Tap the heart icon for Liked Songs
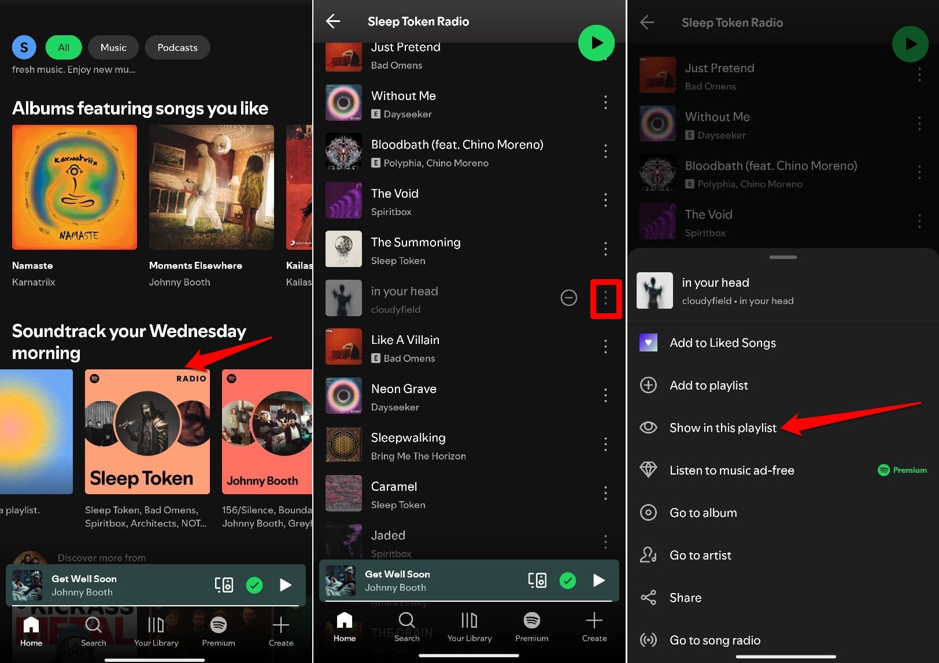The image size is (939, 663). [648, 342]
